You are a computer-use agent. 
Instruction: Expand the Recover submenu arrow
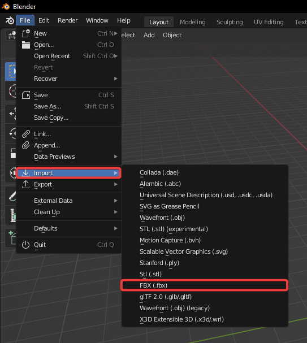click(116, 79)
